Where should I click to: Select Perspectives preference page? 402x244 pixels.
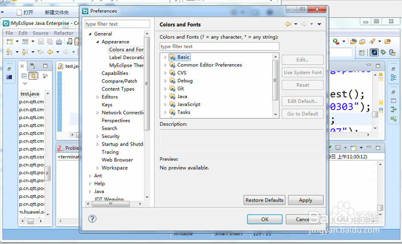click(x=116, y=120)
